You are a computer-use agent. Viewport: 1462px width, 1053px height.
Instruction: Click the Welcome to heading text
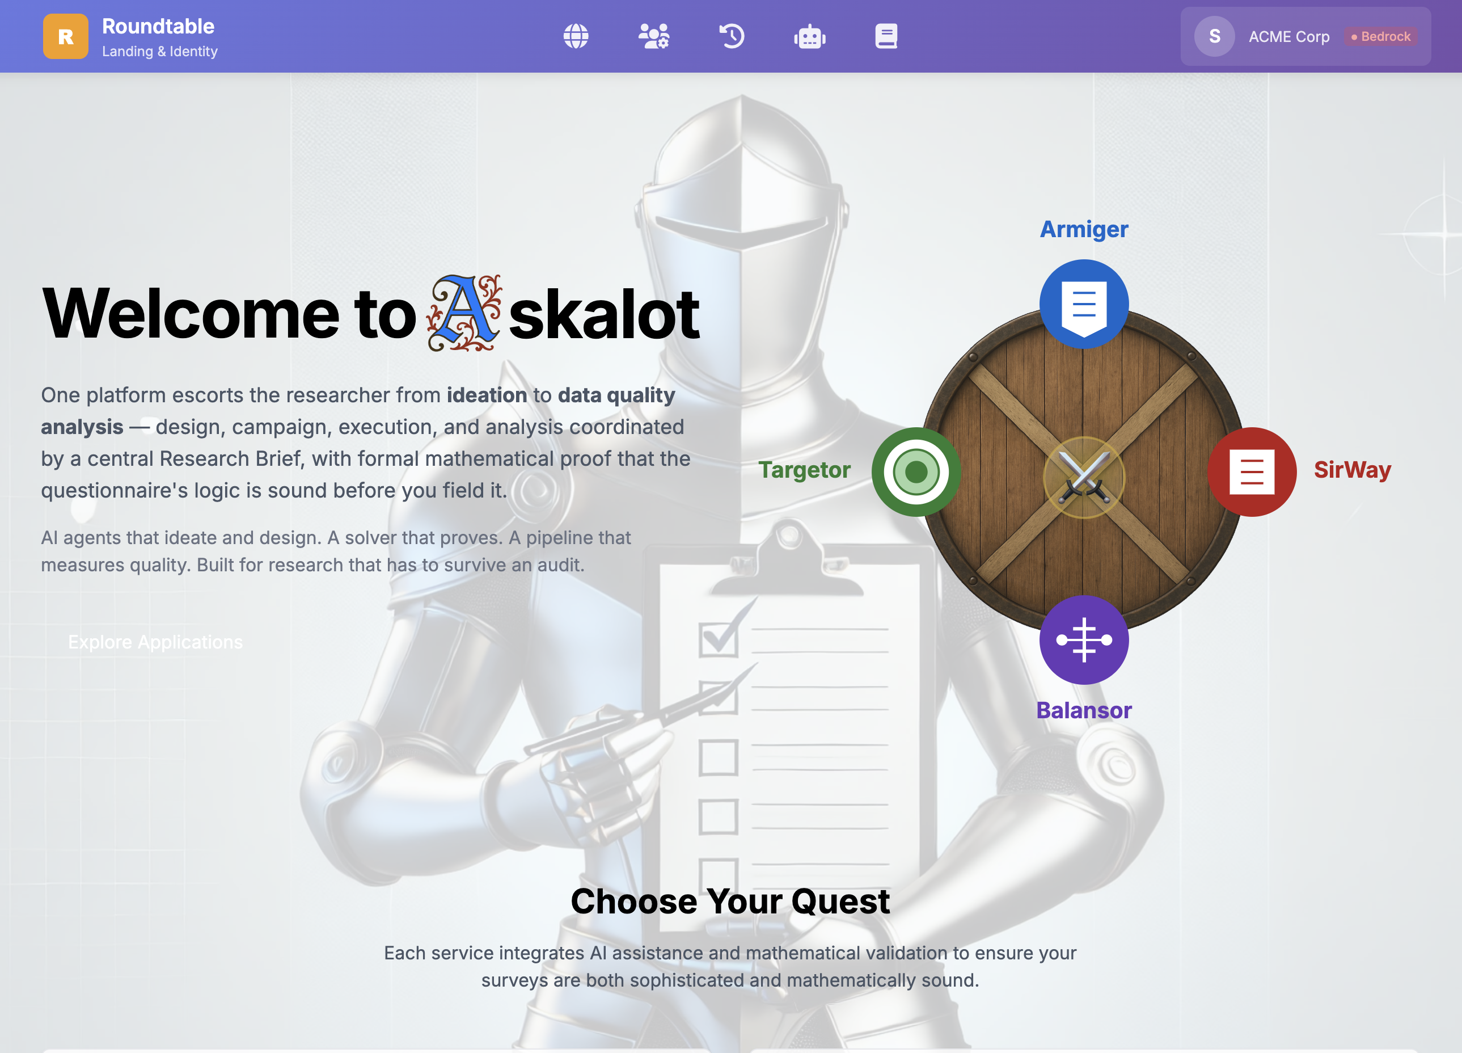(229, 314)
